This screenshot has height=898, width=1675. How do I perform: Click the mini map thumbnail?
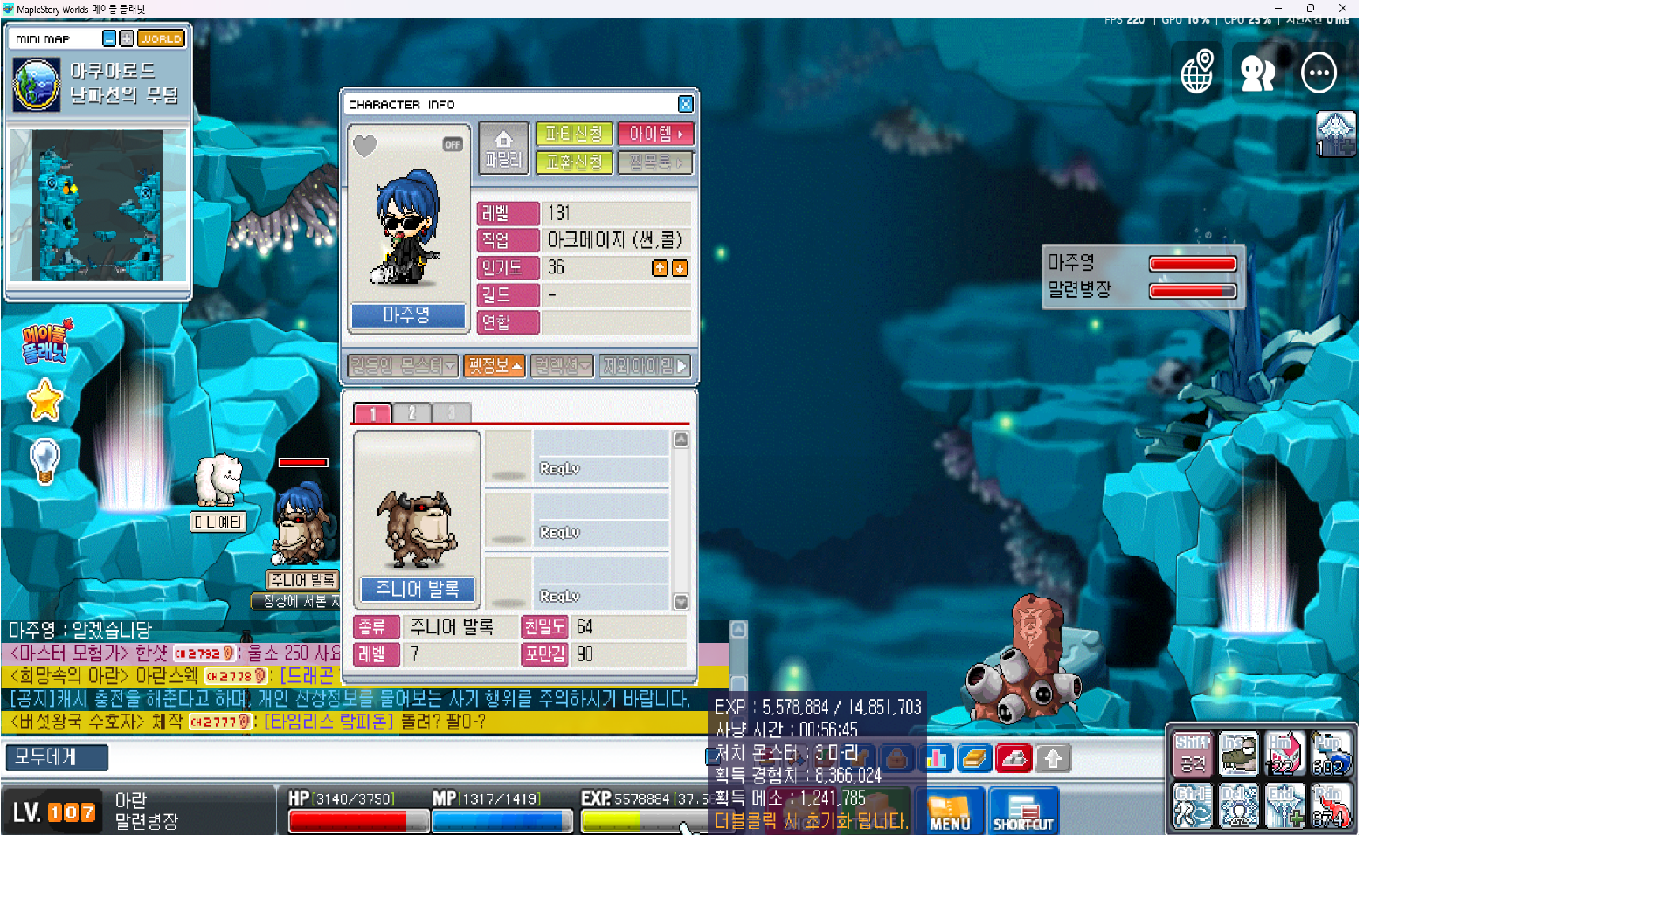(98, 205)
